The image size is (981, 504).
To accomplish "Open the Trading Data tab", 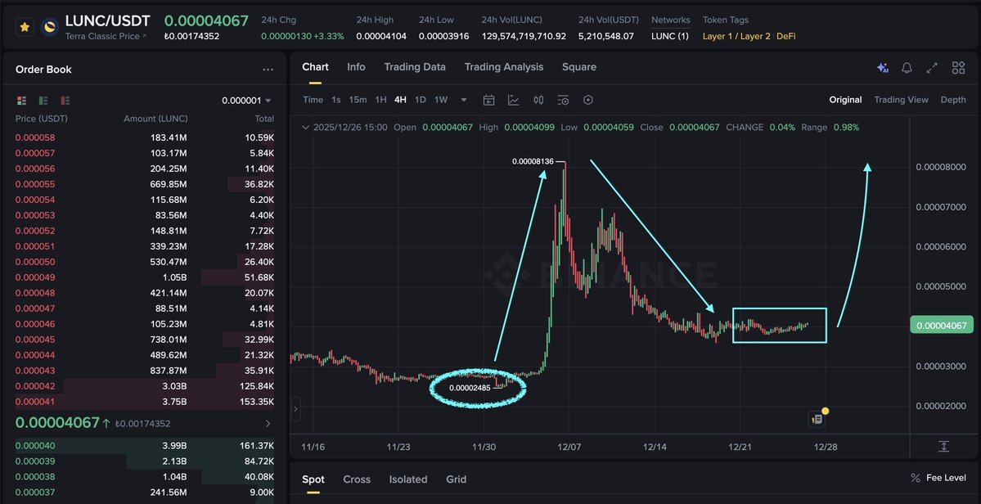I will pyautogui.click(x=415, y=67).
